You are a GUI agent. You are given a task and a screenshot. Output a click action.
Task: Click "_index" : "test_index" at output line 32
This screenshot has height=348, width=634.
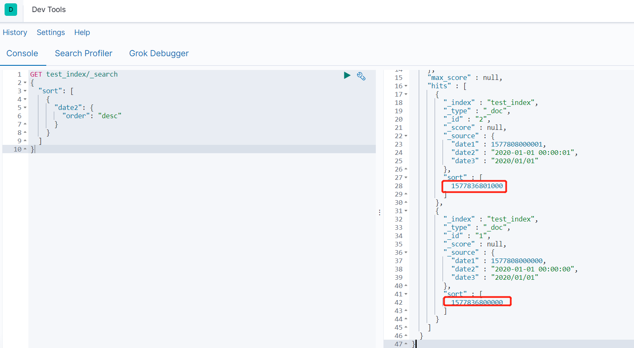pos(491,219)
